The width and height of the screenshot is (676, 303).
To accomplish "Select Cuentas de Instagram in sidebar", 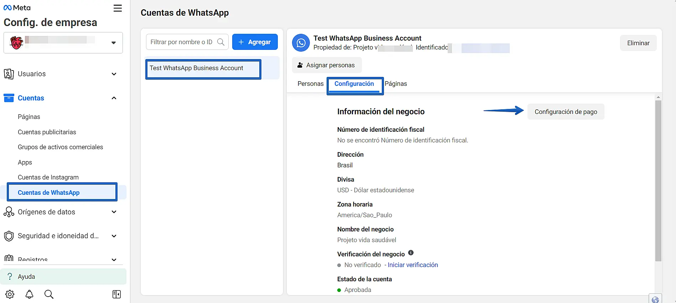I will (x=48, y=177).
